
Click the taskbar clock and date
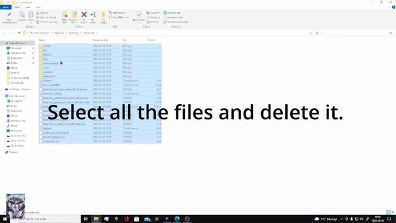377,219
